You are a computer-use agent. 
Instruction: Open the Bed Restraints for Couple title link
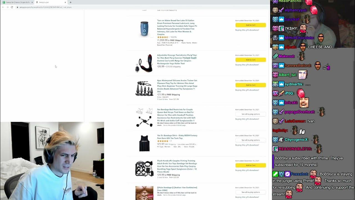[176, 115]
